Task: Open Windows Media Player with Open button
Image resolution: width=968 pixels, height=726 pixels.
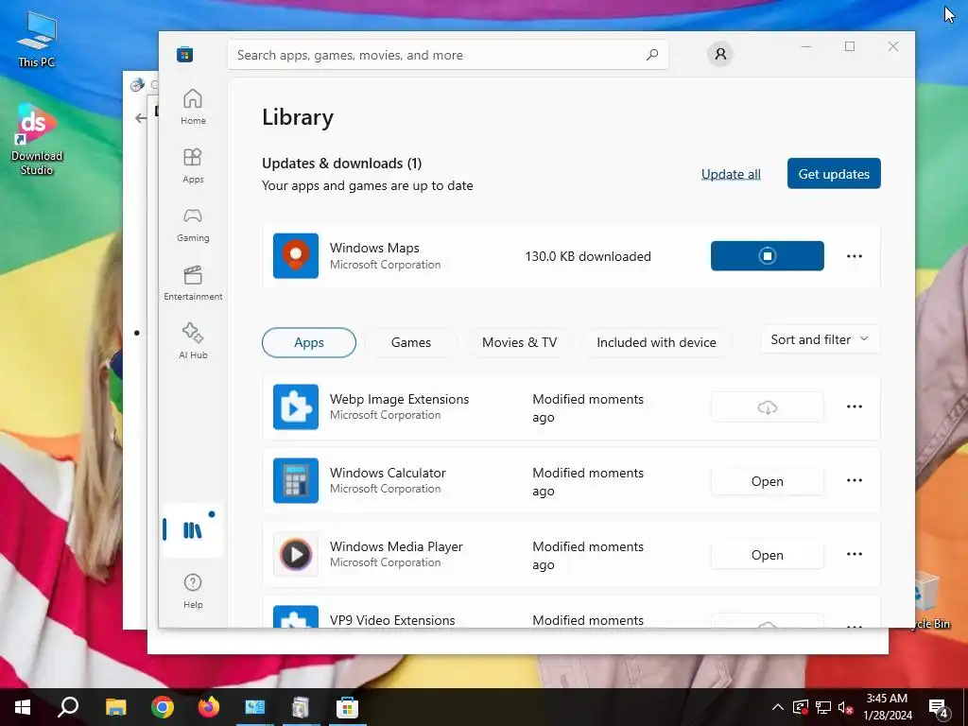Action: click(x=768, y=555)
